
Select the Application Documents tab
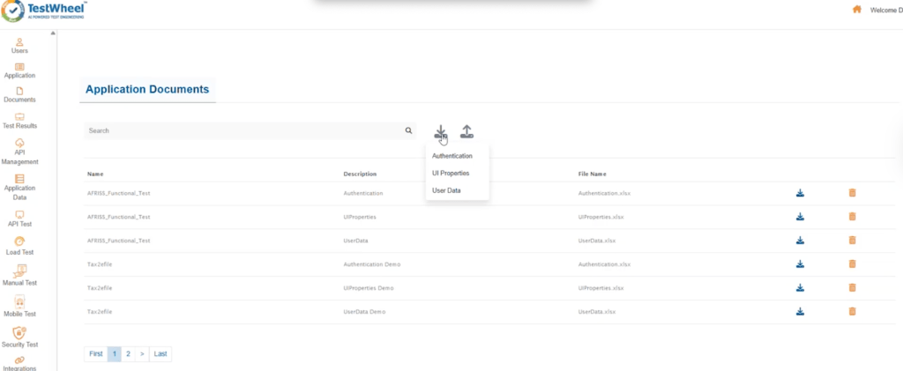[147, 89]
